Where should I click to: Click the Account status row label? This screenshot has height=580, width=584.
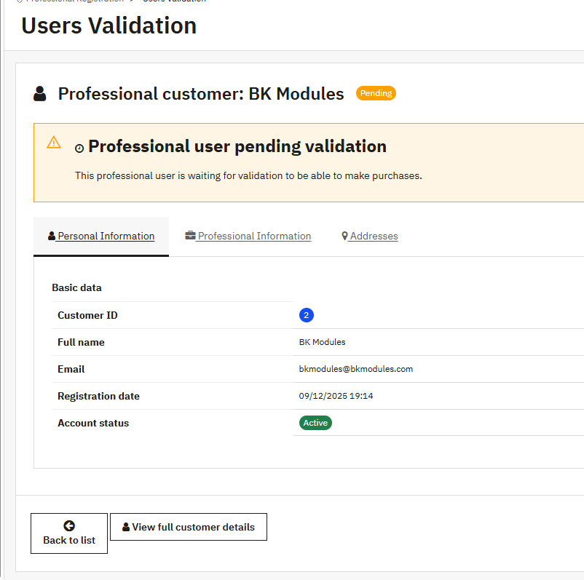coord(93,423)
